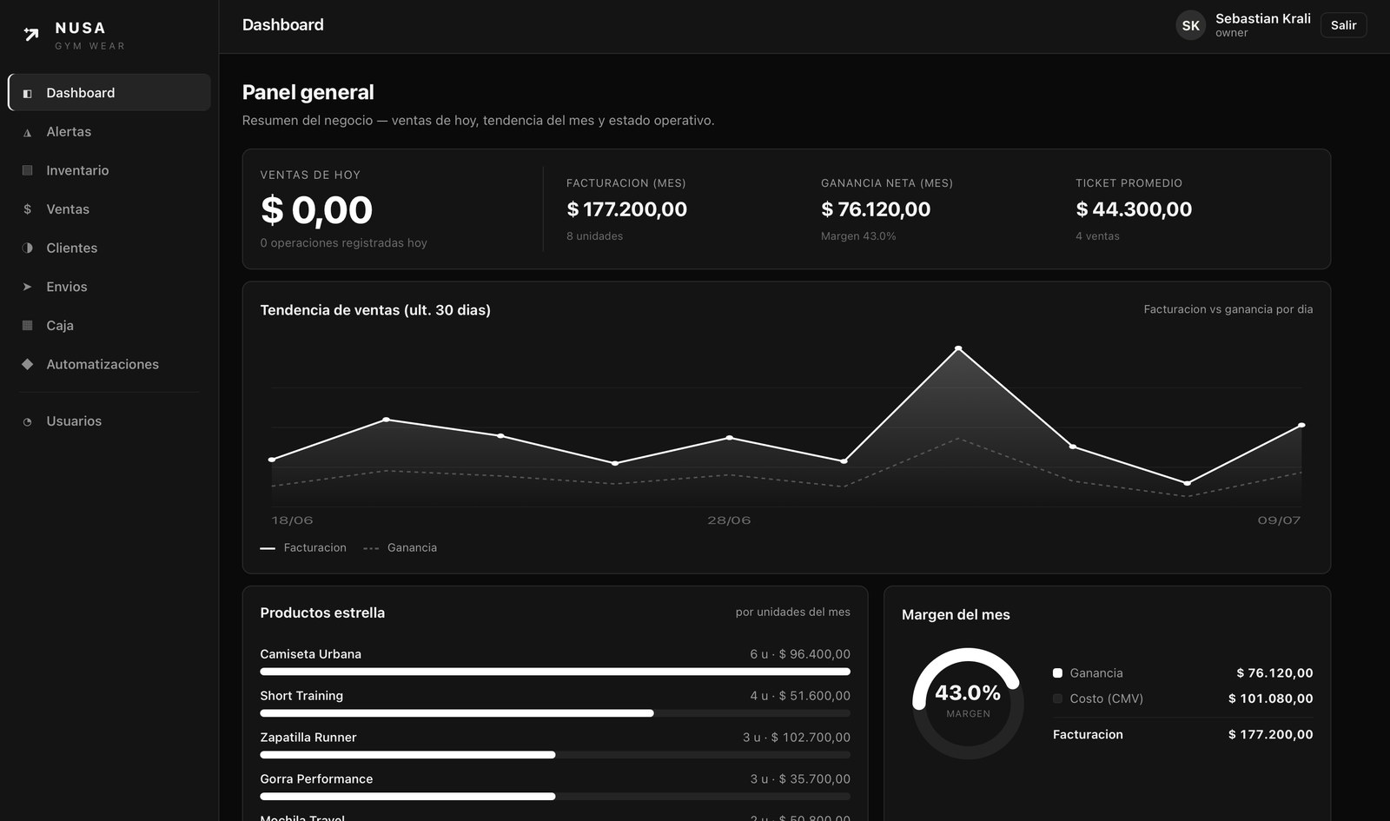
Task: Click the Caja square icon
Action: pos(27,325)
